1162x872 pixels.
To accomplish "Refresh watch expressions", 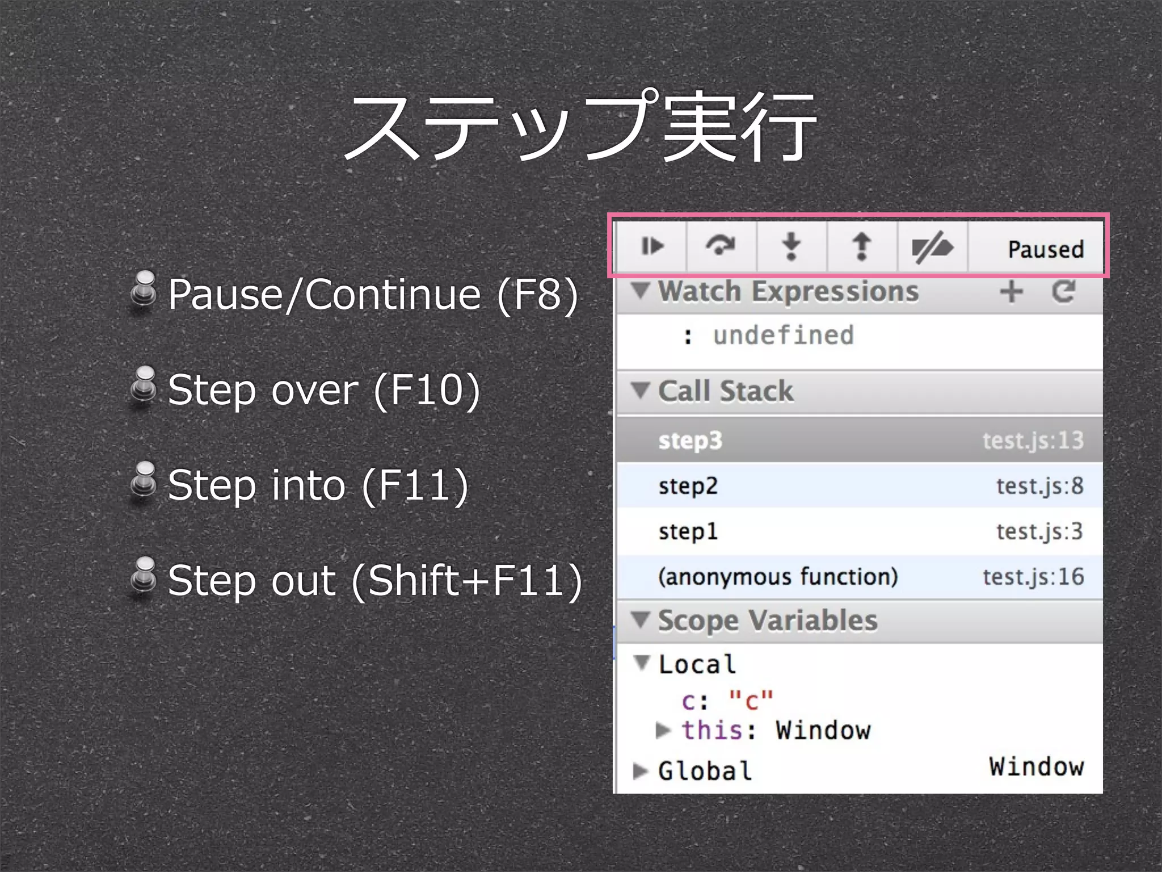I will [x=1063, y=292].
